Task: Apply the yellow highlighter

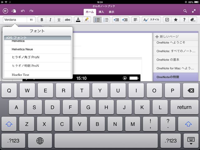Action: (87, 20)
